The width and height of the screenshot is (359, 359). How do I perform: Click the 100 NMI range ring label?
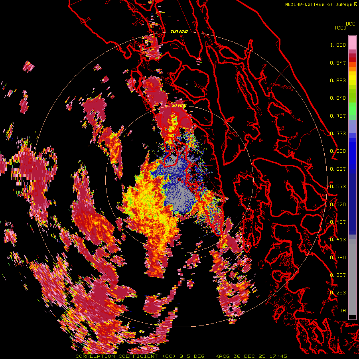click(179, 32)
